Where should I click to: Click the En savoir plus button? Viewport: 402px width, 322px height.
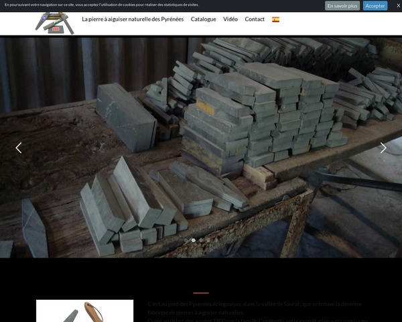[342, 5]
